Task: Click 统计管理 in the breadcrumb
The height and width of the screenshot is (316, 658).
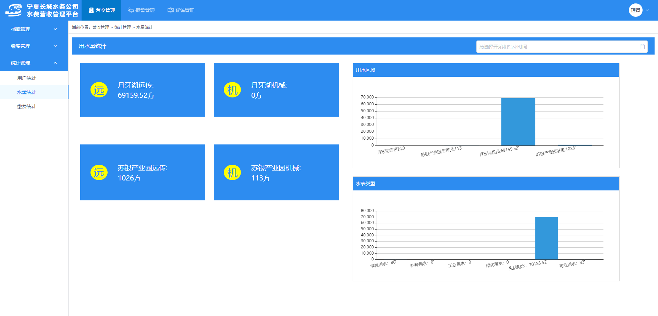Action: pyautogui.click(x=122, y=27)
